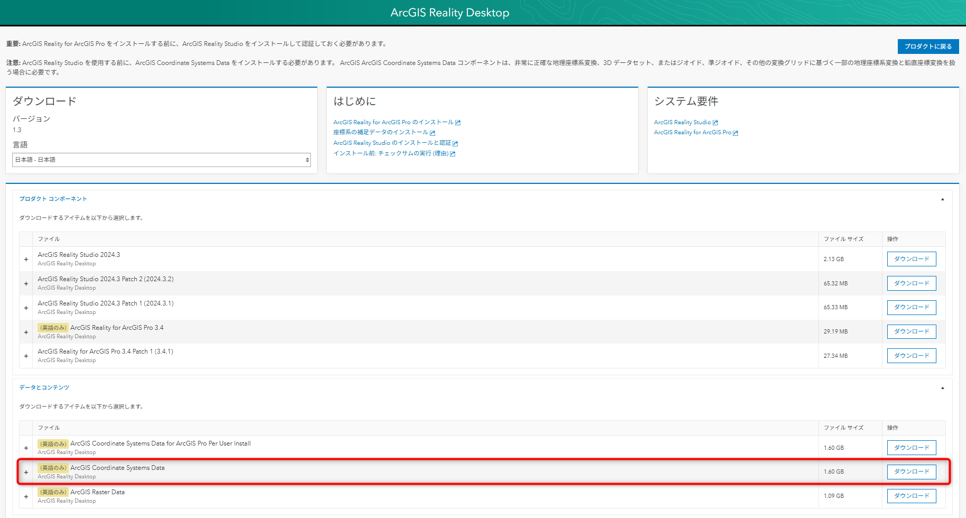
Task: Click ファイル サイズ header in product components table
Action: point(843,239)
